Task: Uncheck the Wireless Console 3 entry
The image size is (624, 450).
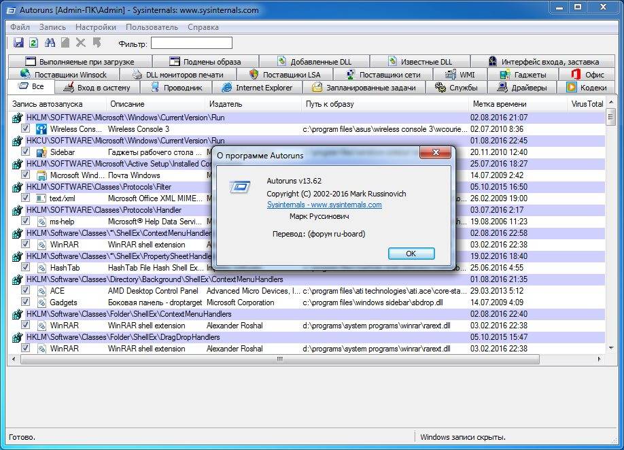Action: click(x=25, y=128)
